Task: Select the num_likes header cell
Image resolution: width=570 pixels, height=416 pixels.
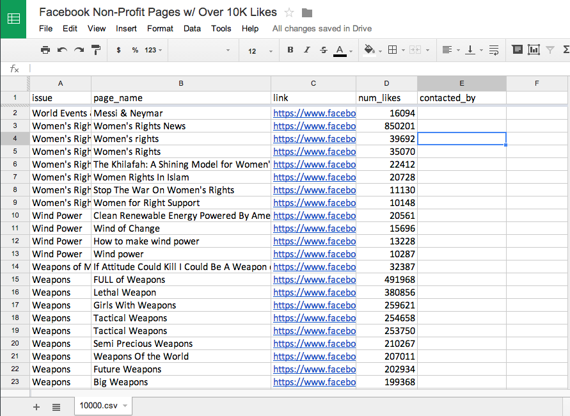Action: click(386, 98)
